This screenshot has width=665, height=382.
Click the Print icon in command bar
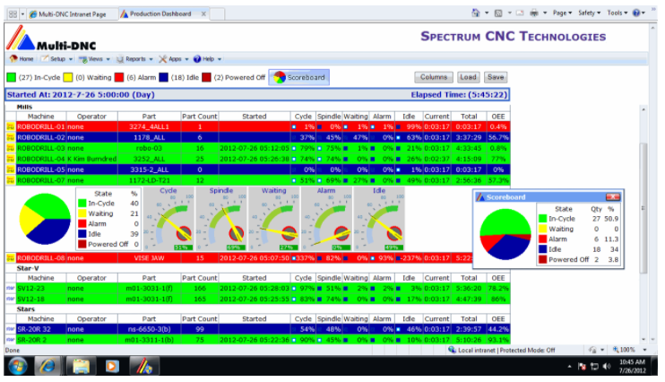click(x=534, y=13)
